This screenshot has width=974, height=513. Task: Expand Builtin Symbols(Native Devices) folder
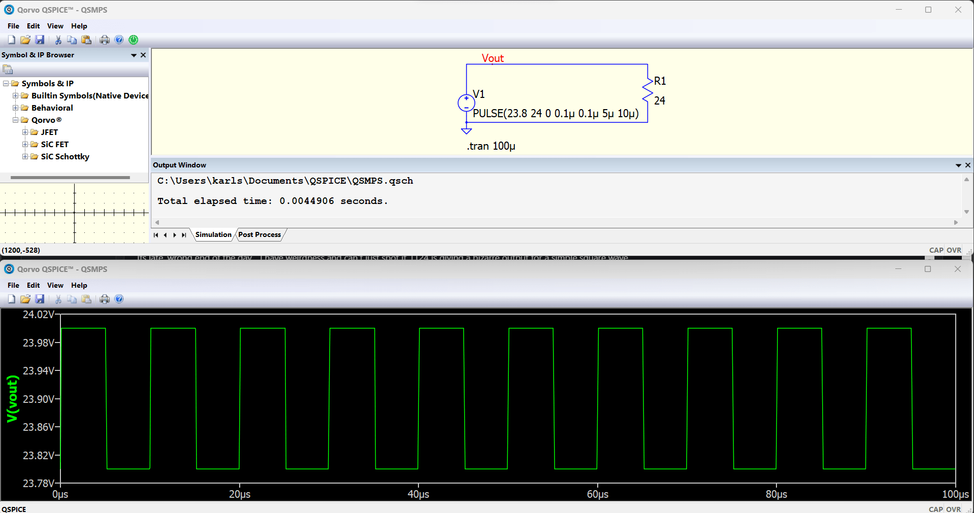click(x=16, y=95)
